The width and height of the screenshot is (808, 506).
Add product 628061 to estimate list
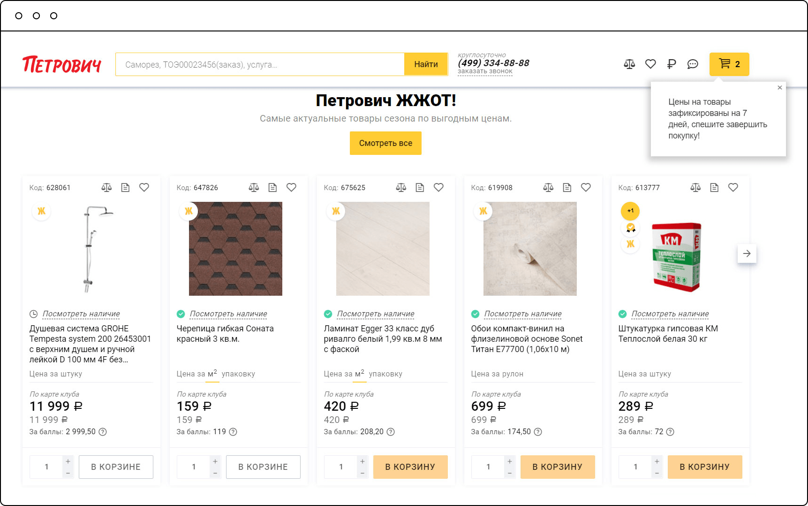click(125, 188)
